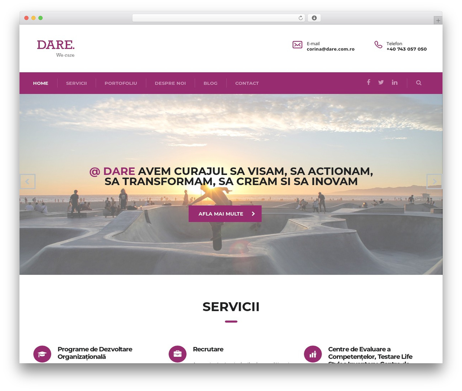Open the CONTACT menu item

coord(247,83)
